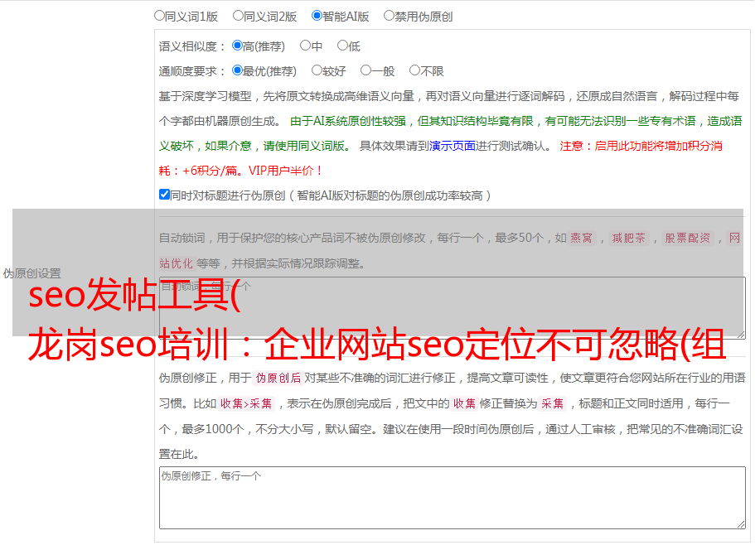755x545 pixels.
Task: Click the 伪原创设置 label
Action: click(31, 273)
